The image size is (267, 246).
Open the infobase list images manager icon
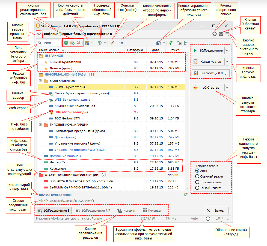pyautogui.click(x=159, y=43)
